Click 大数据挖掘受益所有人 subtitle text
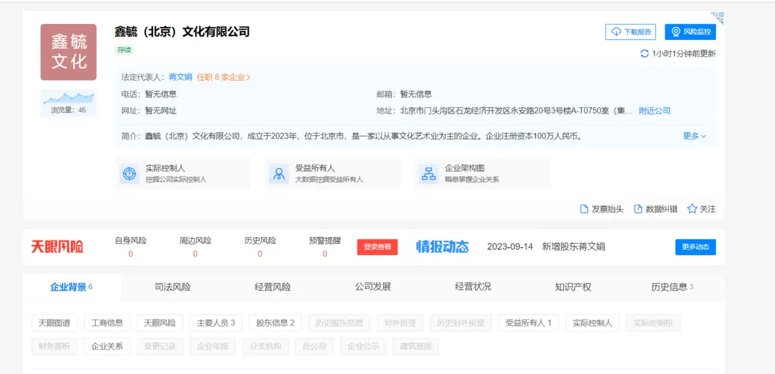 (x=329, y=179)
